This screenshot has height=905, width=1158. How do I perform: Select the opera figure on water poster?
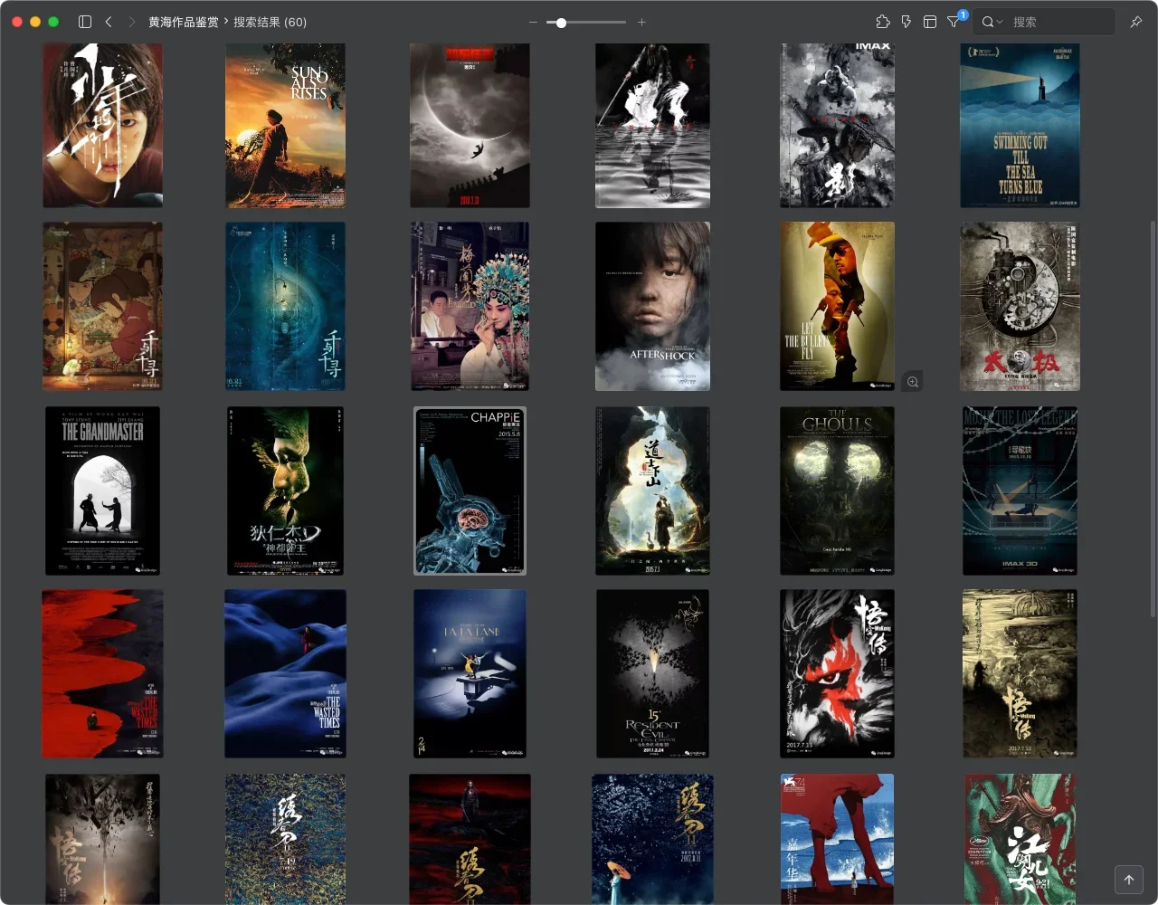pyautogui.click(x=652, y=126)
